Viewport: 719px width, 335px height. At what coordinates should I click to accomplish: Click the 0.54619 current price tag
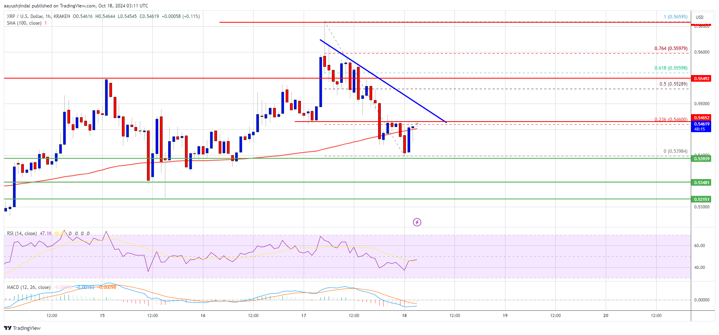(x=701, y=124)
